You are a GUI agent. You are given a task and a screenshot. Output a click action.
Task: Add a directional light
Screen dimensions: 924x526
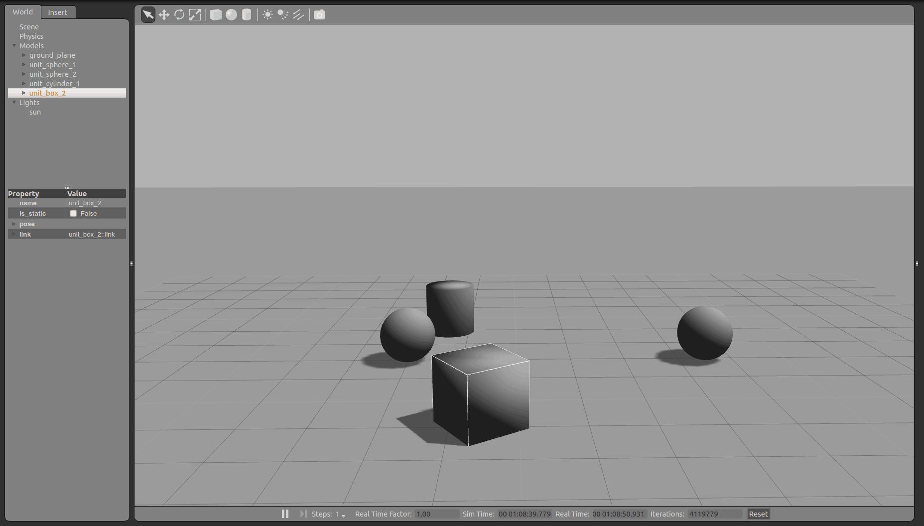(x=298, y=14)
